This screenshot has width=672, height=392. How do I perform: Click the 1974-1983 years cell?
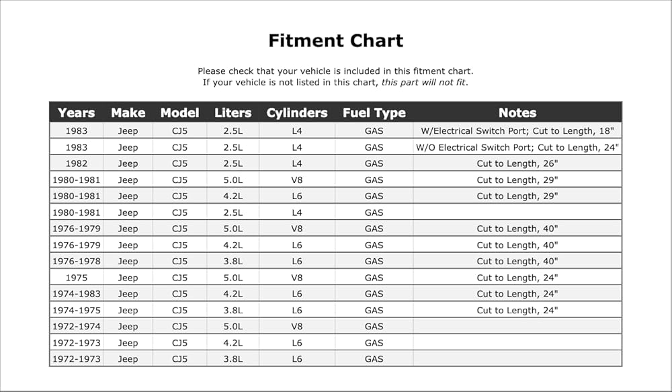click(77, 294)
